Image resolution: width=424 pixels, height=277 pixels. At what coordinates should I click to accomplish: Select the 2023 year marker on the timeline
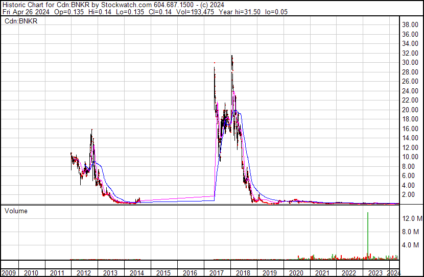[374, 272]
